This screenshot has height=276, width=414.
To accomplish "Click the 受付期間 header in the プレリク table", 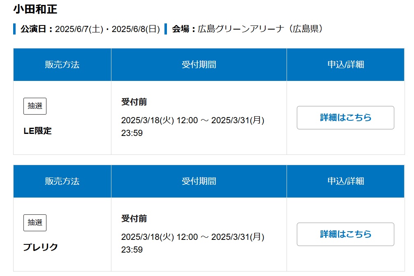I will [199, 181].
